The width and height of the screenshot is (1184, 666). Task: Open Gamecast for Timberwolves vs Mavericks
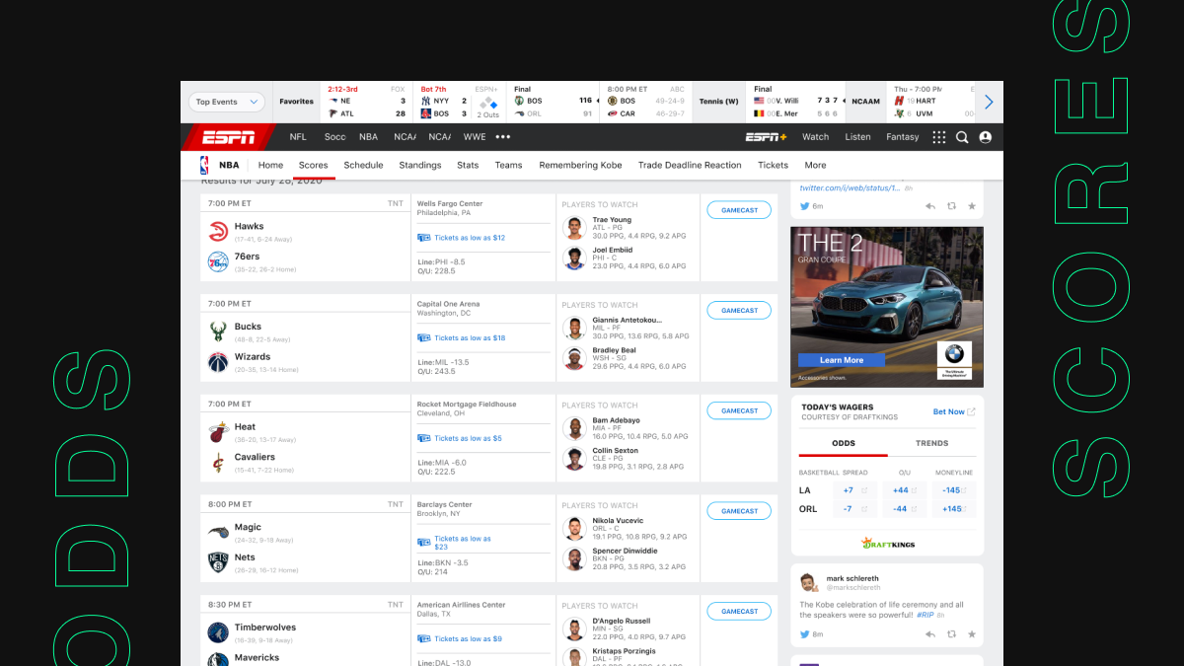coord(739,611)
